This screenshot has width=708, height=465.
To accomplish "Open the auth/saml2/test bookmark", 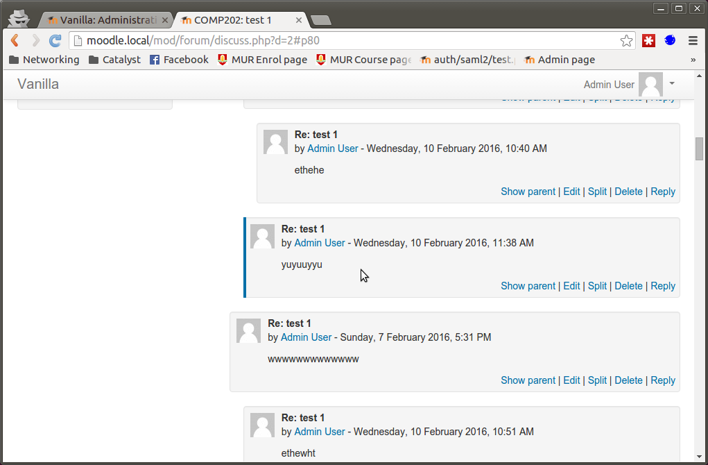I will tap(467, 60).
